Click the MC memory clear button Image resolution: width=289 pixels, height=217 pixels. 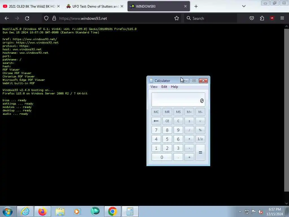156,112
